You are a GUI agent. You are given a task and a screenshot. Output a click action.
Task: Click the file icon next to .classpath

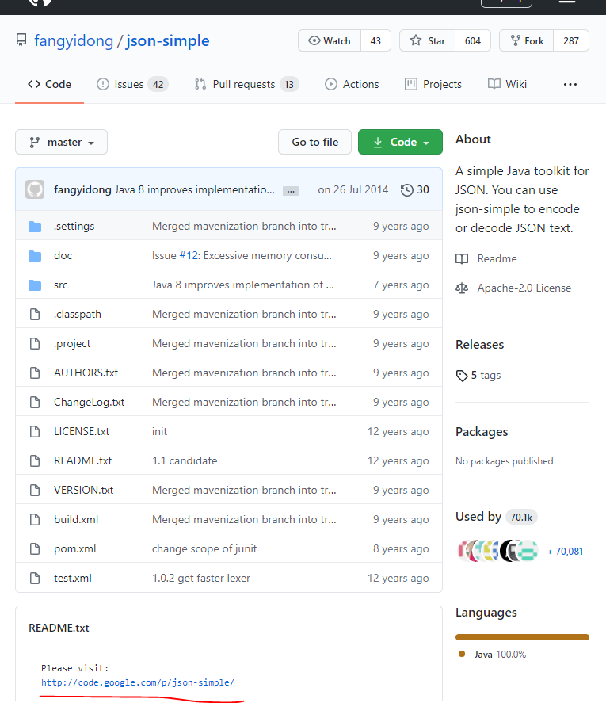35,315
